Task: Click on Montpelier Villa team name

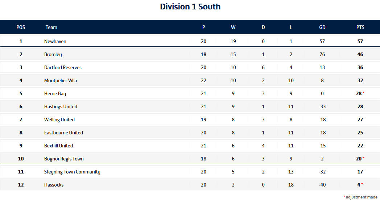Action: (61, 80)
